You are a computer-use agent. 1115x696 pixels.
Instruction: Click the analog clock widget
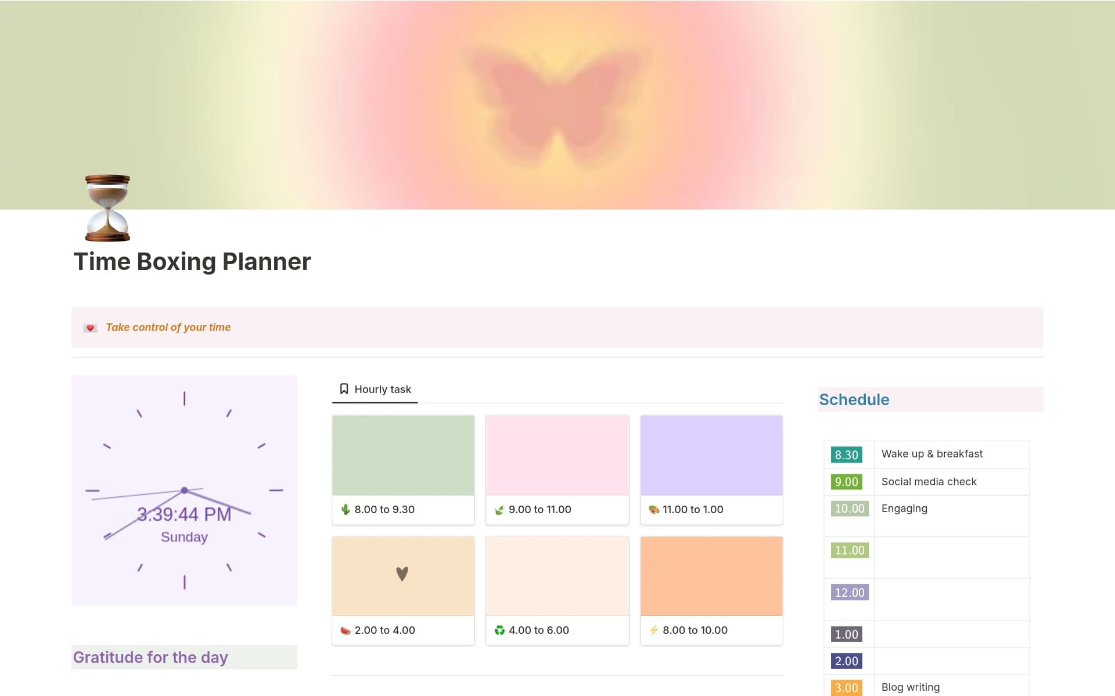click(x=184, y=491)
